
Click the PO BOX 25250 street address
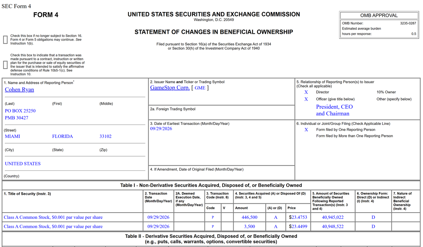[20, 111]
